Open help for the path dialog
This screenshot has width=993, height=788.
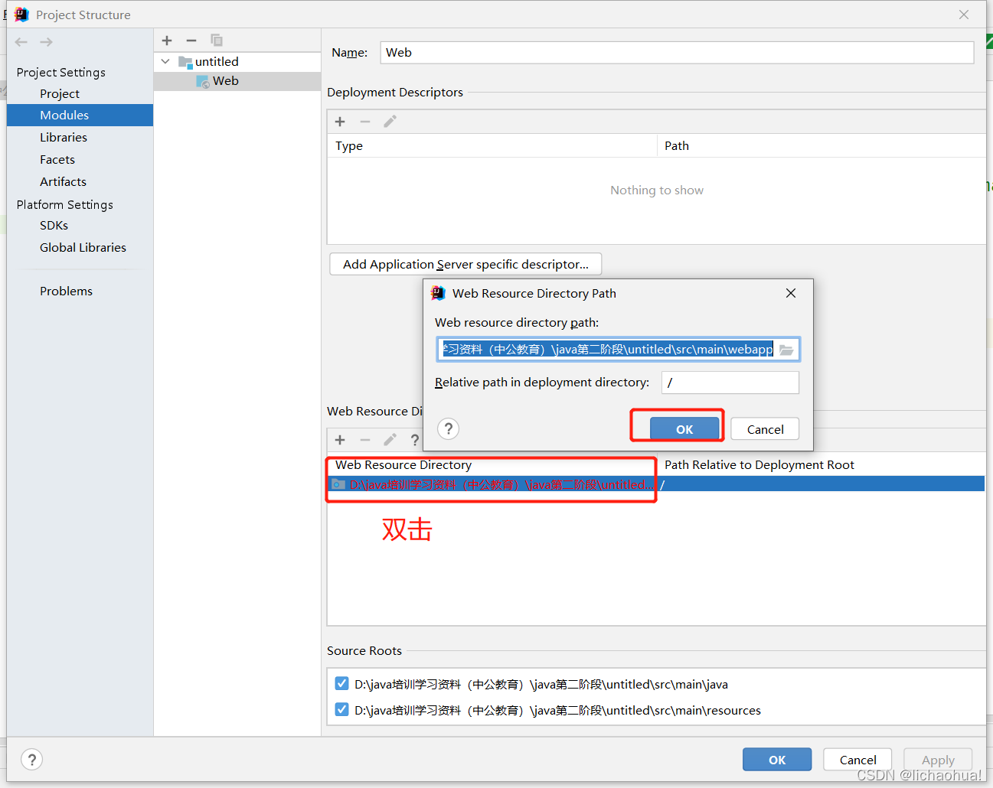tap(449, 428)
